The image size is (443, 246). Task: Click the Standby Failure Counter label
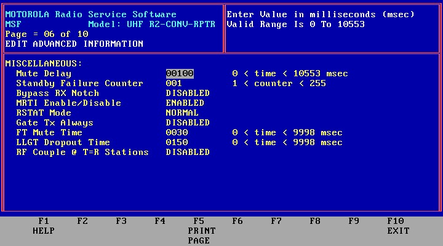(x=79, y=84)
